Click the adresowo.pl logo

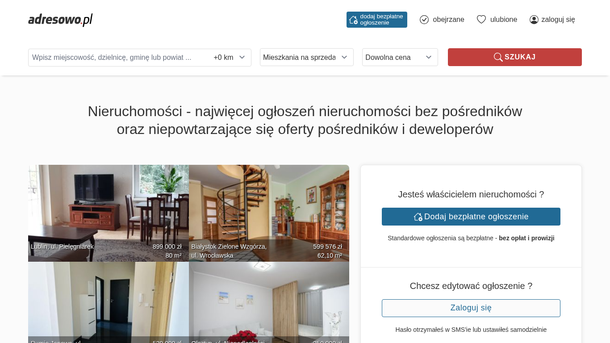pos(60,20)
